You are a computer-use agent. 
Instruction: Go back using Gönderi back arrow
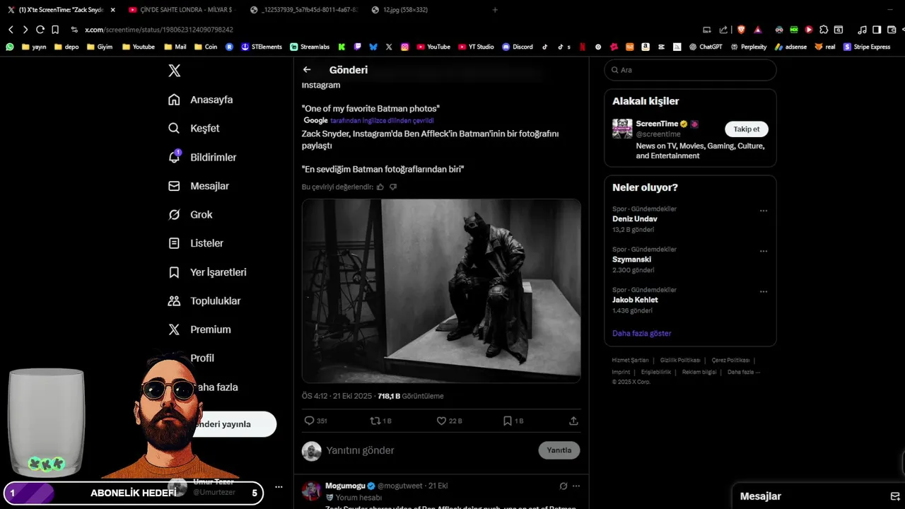tap(307, 70)
